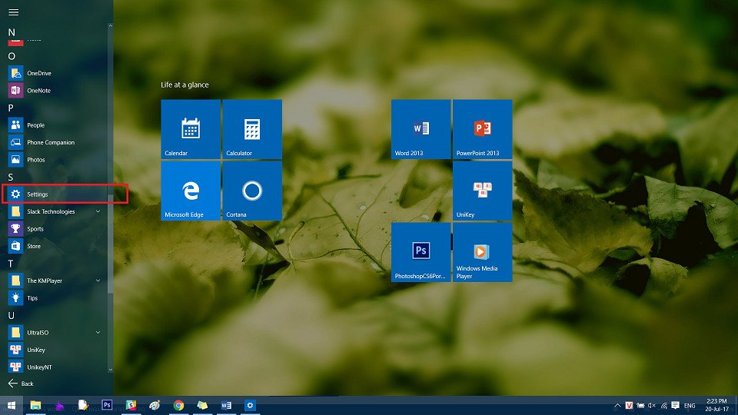Viewport: 738px width, 415px height.
Task: Jump to letter T section header
Action: click(10, 264)
